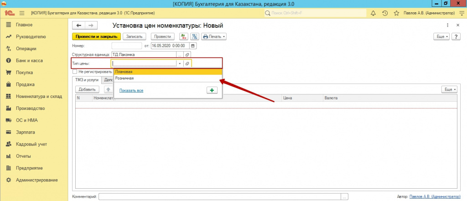Viewport: 467px width, 201px height.
Task: Open Структурная единица record icon
Action: coord(187,55)
